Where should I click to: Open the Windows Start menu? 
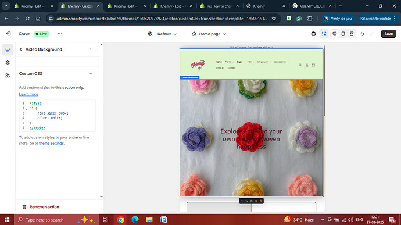click(7, 220)
